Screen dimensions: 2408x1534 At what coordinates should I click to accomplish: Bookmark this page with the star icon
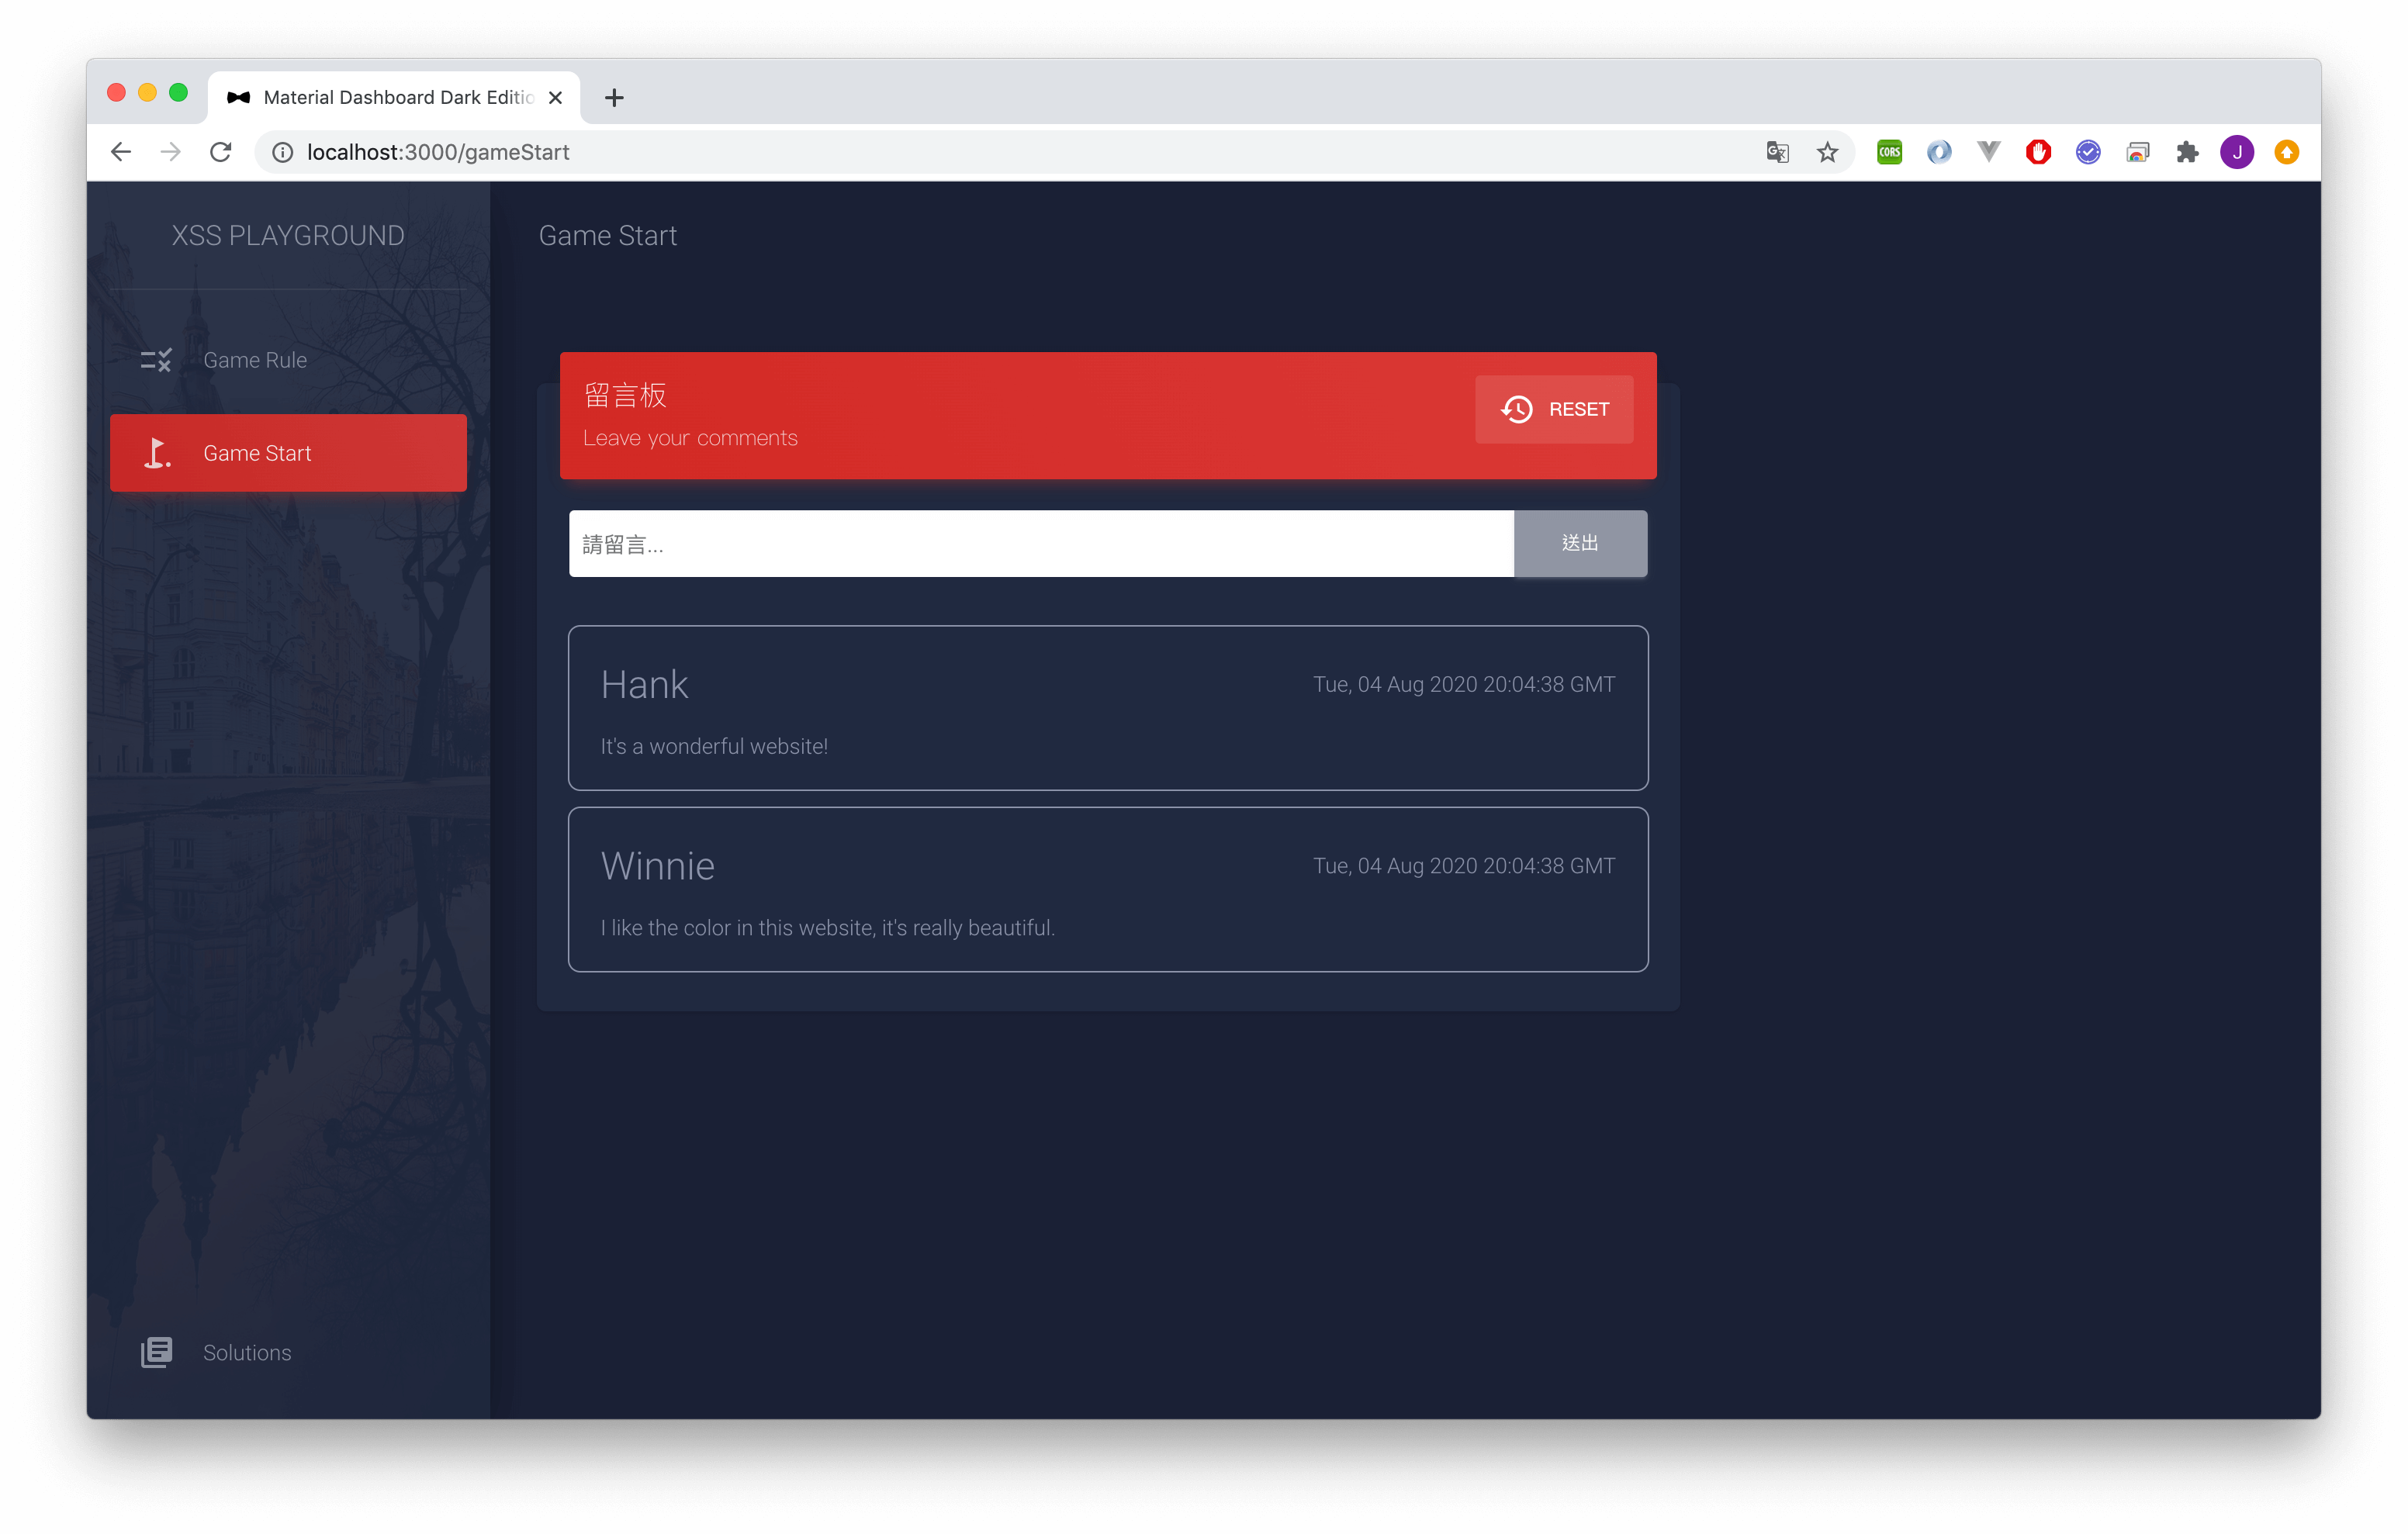click(x=1827, y=152)
